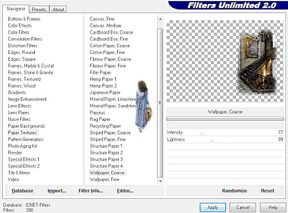Select Tile & Mirror category
Screen dimensions: 288x213
(x=19, y=173)
